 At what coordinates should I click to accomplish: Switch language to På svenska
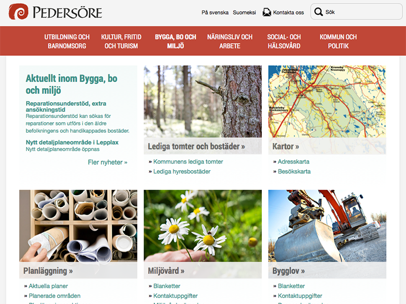coord(215,13)
